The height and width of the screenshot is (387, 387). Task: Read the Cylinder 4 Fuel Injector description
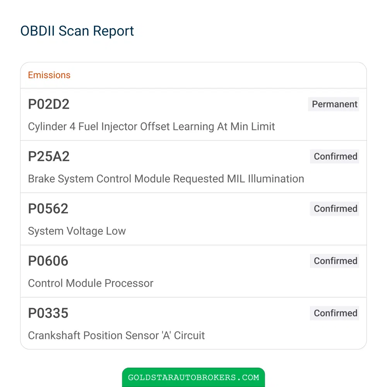pyautogui.click(x=151, y=127)
